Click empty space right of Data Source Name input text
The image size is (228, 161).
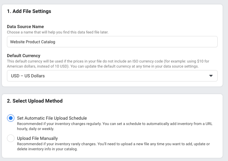(x=142, y=42)
